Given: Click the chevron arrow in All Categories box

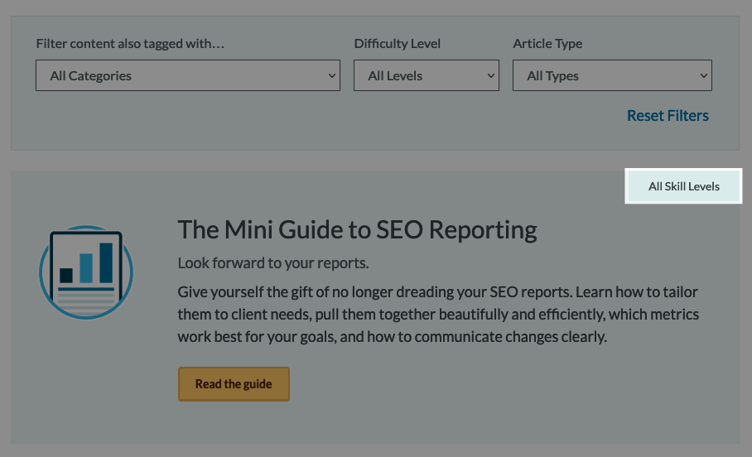Looking at the screenshot, I should coord(331,76).
